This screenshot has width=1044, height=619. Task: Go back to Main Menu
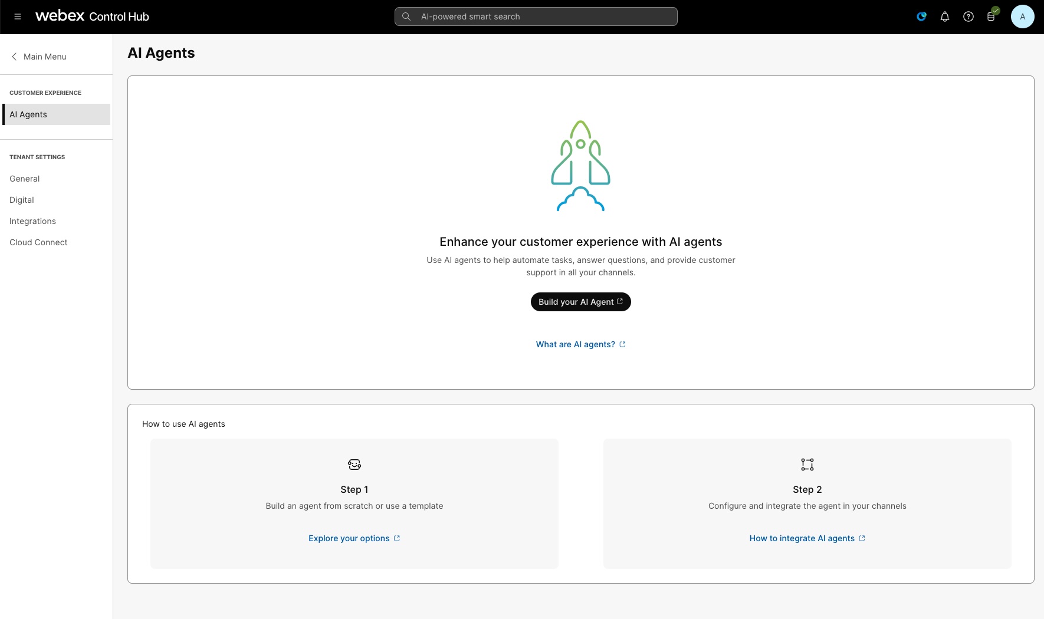click(x=39, y=57)
